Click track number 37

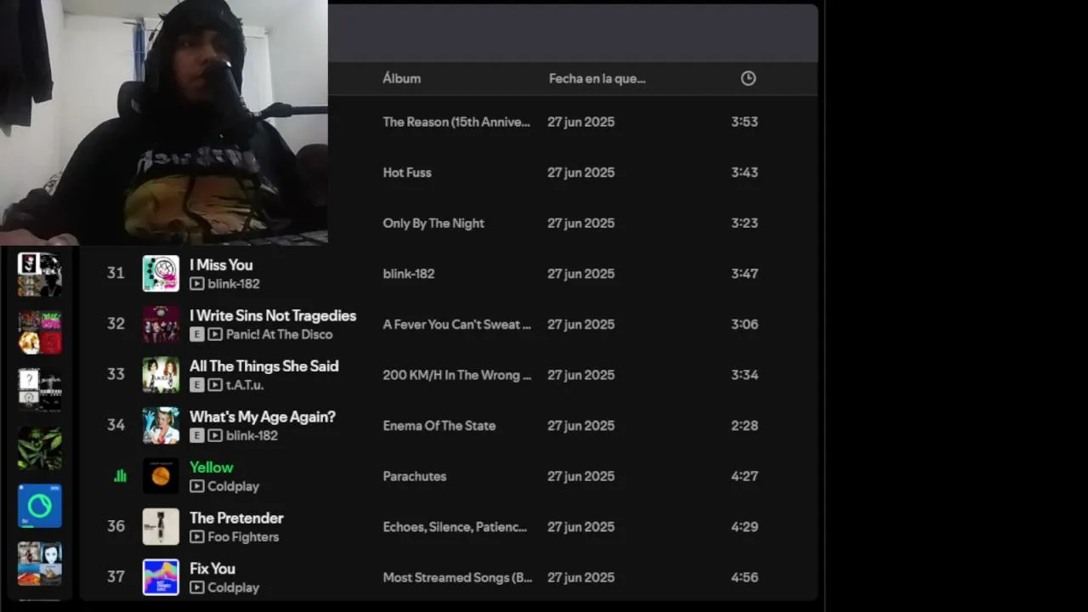pyautogui.click(x=116, y=576)
